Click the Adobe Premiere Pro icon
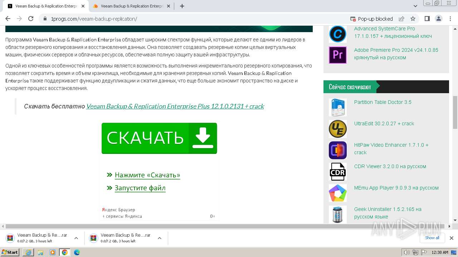Image resolution: width=458 pixels, height=257 pixels. [337, 55]
